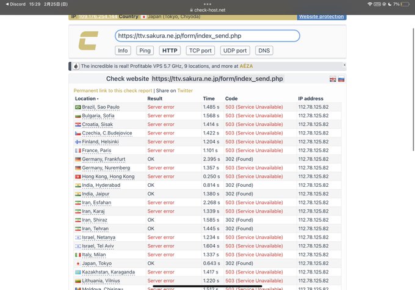Click the Italy, Milan location
415x290 pixels.
coord(94,255)
